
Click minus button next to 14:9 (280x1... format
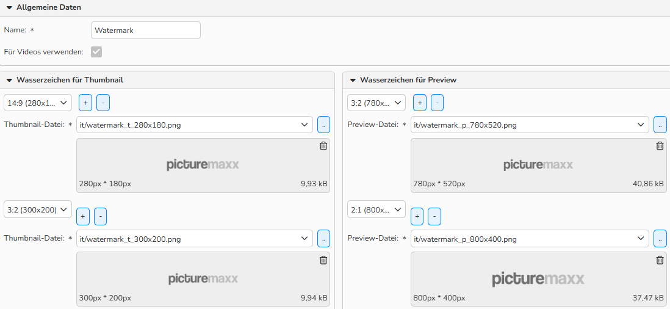(103, 103)
